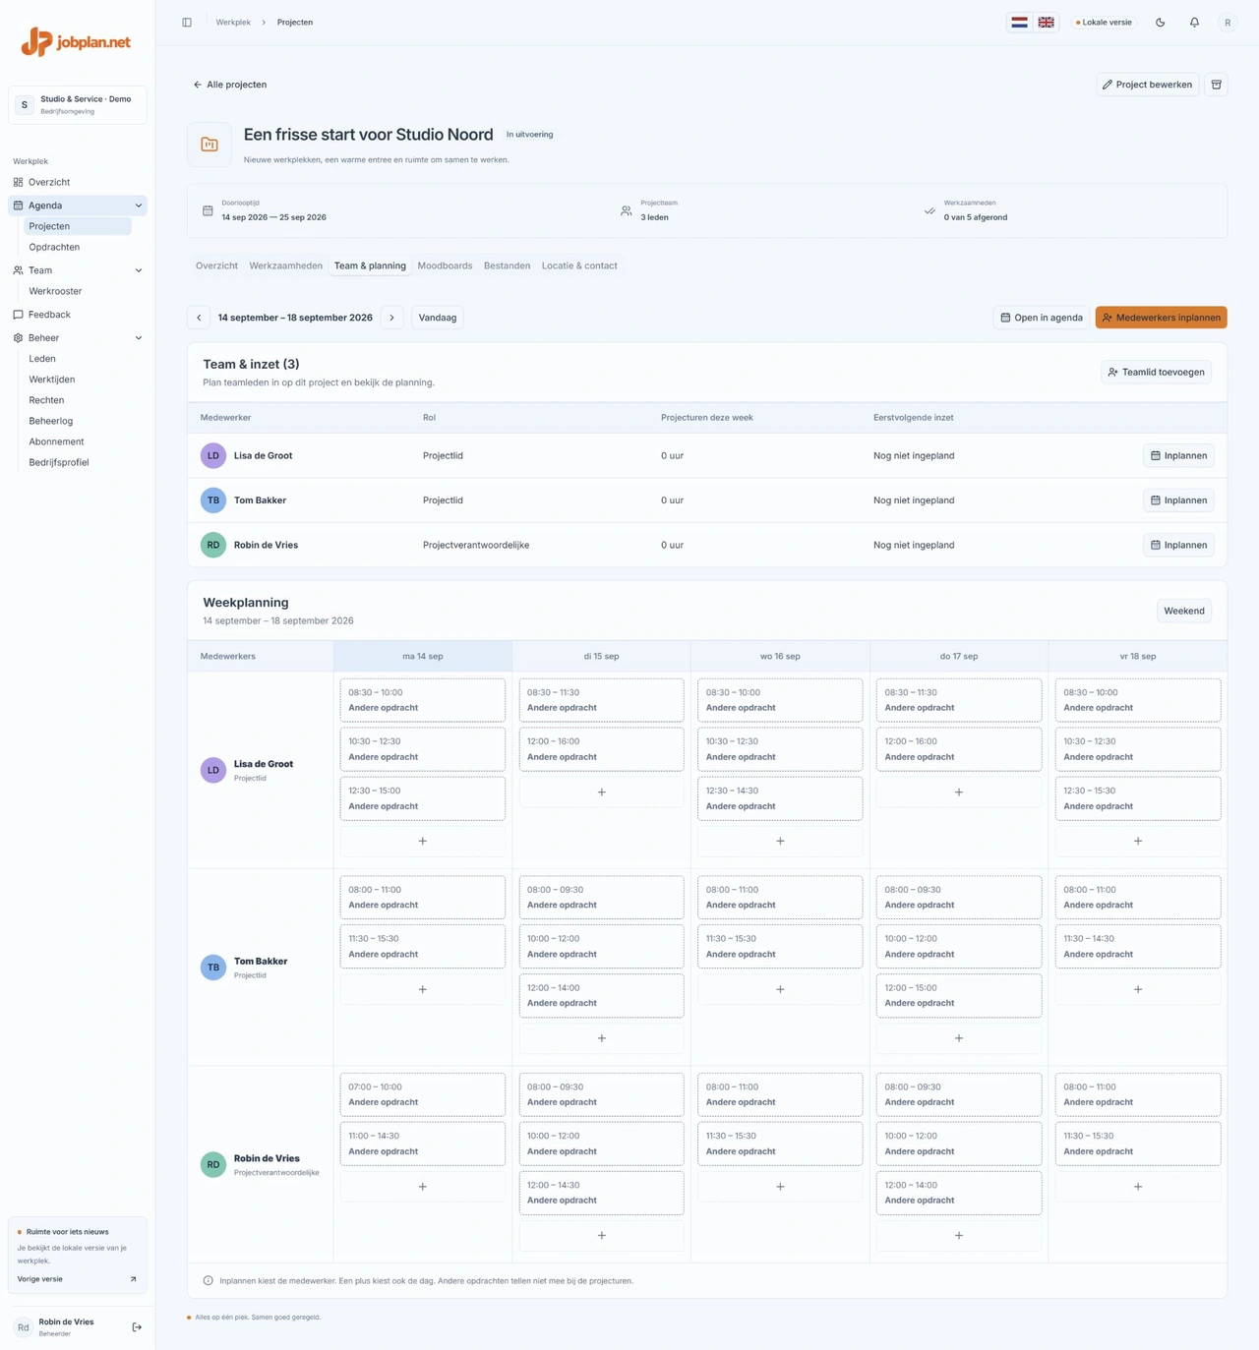Toggle dark mode moon icon
The image size is (1259, 1350).
coord(1161,22)
